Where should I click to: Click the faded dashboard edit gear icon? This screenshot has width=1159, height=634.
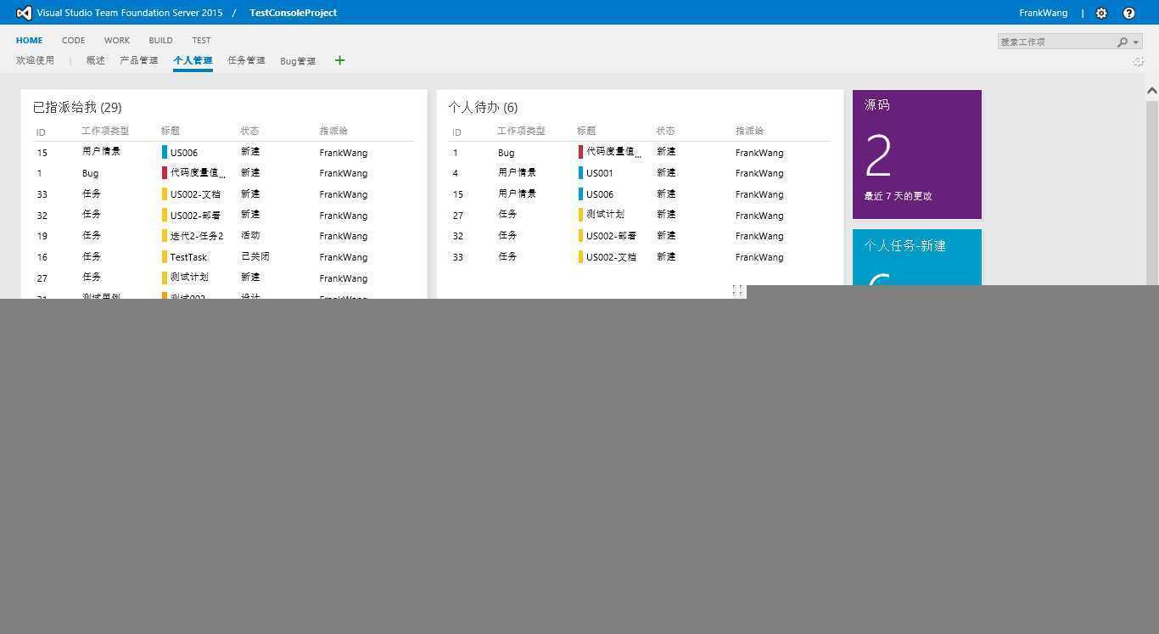pos(1139,61)
